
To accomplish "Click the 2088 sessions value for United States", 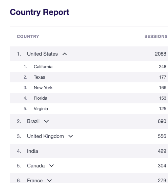I will (161, 54).
